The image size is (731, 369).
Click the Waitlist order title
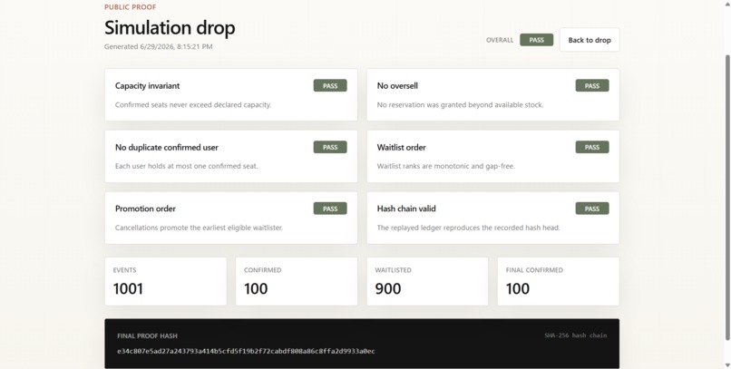click(402, 147)
